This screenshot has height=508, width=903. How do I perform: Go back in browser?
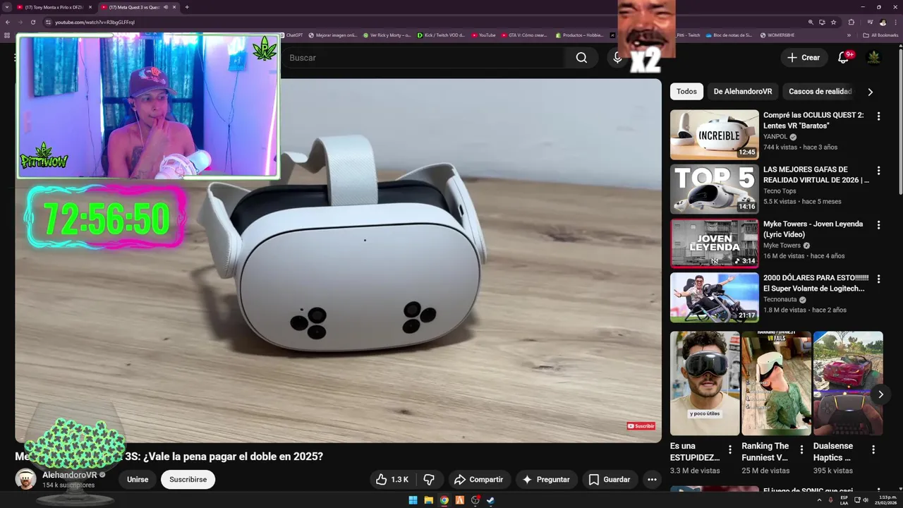(8, 22)
